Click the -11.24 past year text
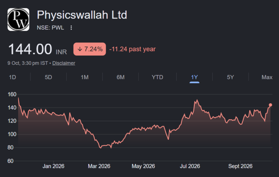 click(132, 49)
